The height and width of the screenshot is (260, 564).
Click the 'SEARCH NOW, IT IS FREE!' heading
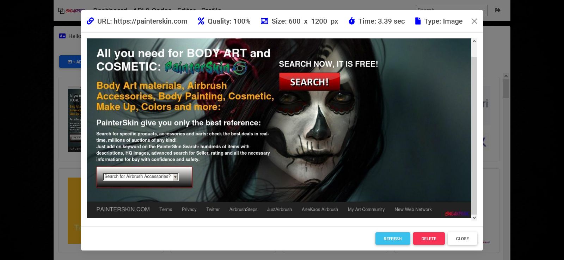tap(329, 64)
